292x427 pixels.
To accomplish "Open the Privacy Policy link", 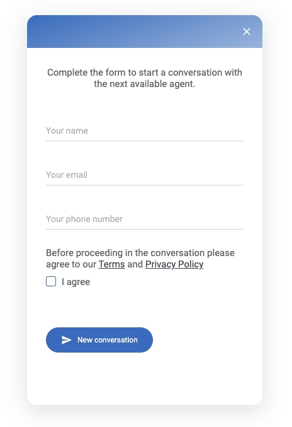I will [x=174, y=264].
